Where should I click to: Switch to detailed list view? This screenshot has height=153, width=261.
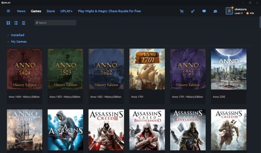coord(16,23)
